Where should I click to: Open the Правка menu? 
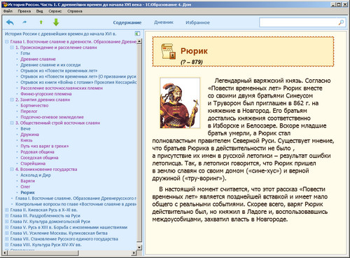(24, 11)
